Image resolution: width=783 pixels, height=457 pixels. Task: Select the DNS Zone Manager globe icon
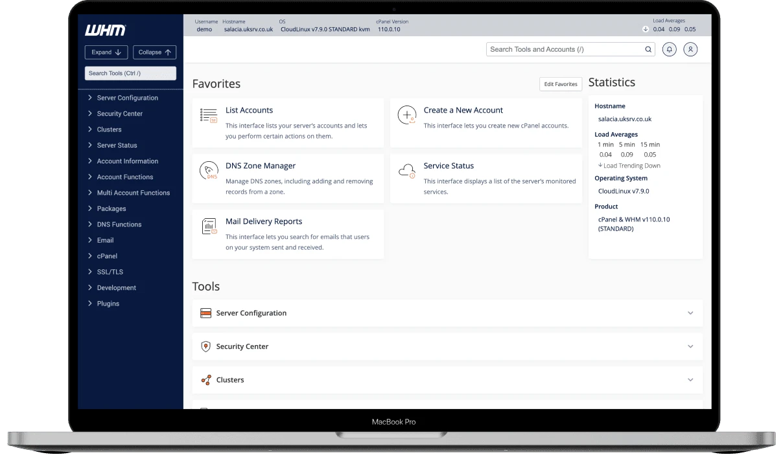209,171
